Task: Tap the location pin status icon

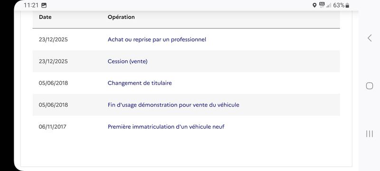Action: [314, 5]
